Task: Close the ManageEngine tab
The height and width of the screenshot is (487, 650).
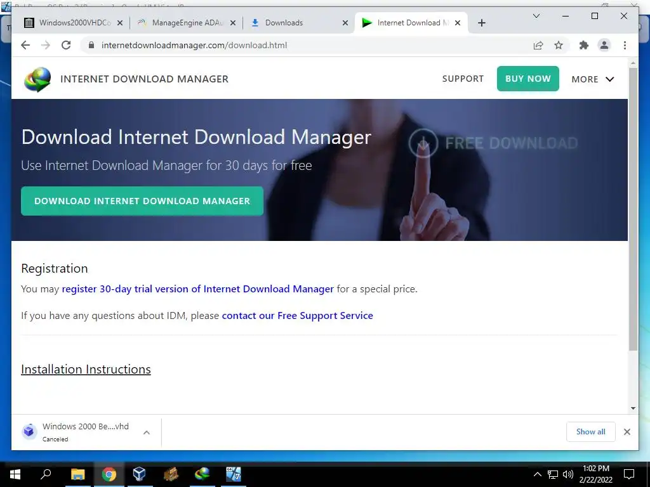Action: click(233, 23)
